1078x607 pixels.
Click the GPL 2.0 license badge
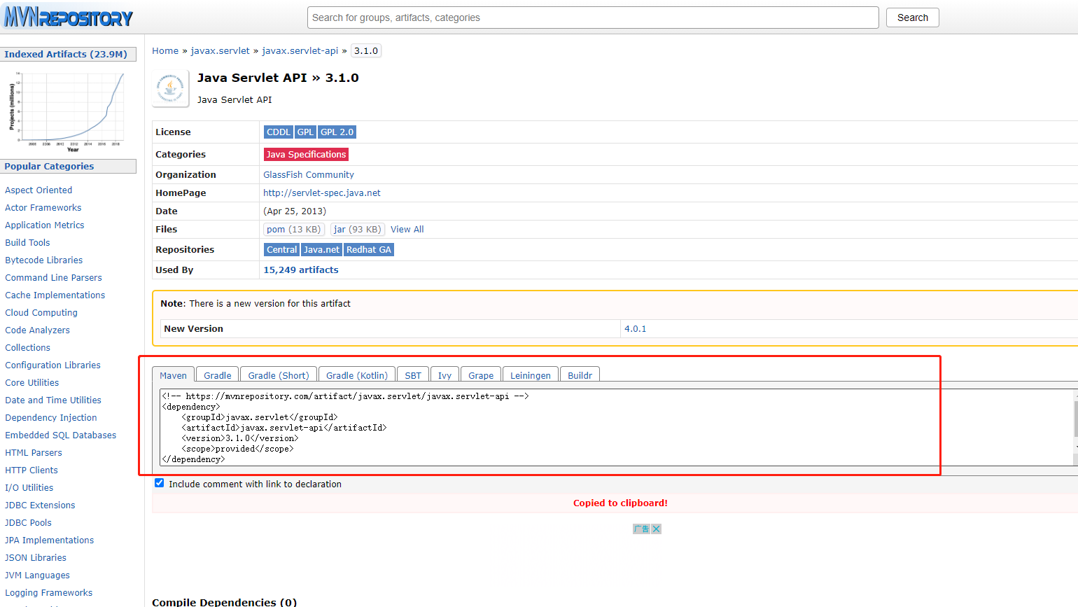(337, 132)
